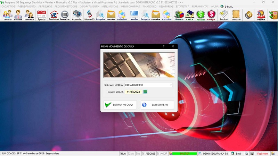Close the MENU MOVIMENTO DE CAIXA dialog
This screenshot has width=278, height=156.
[x=173, y=46]
